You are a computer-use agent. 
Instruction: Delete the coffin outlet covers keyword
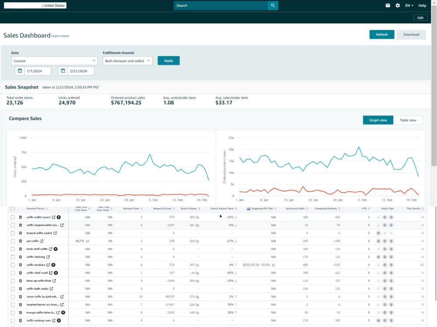[x=21, y=217]
